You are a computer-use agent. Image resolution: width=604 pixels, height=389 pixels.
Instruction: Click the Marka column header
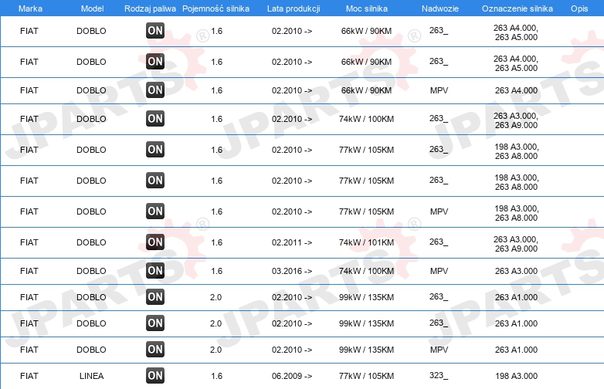[30, 8]
